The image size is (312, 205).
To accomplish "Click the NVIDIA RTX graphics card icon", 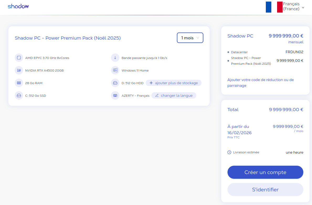I will [19, 71].
